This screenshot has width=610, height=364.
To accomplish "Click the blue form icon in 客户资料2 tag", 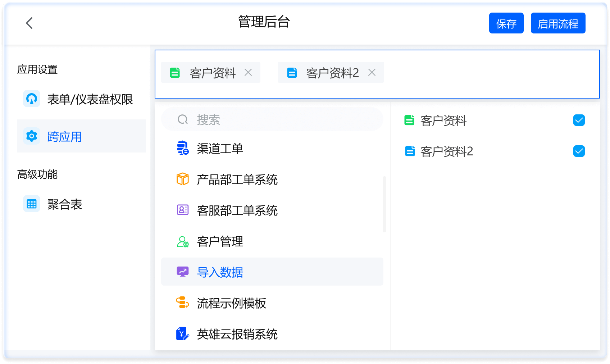I will (x=292, y=73).
